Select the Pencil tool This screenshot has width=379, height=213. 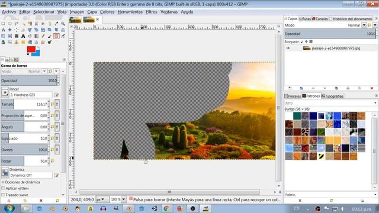[43, 36]
